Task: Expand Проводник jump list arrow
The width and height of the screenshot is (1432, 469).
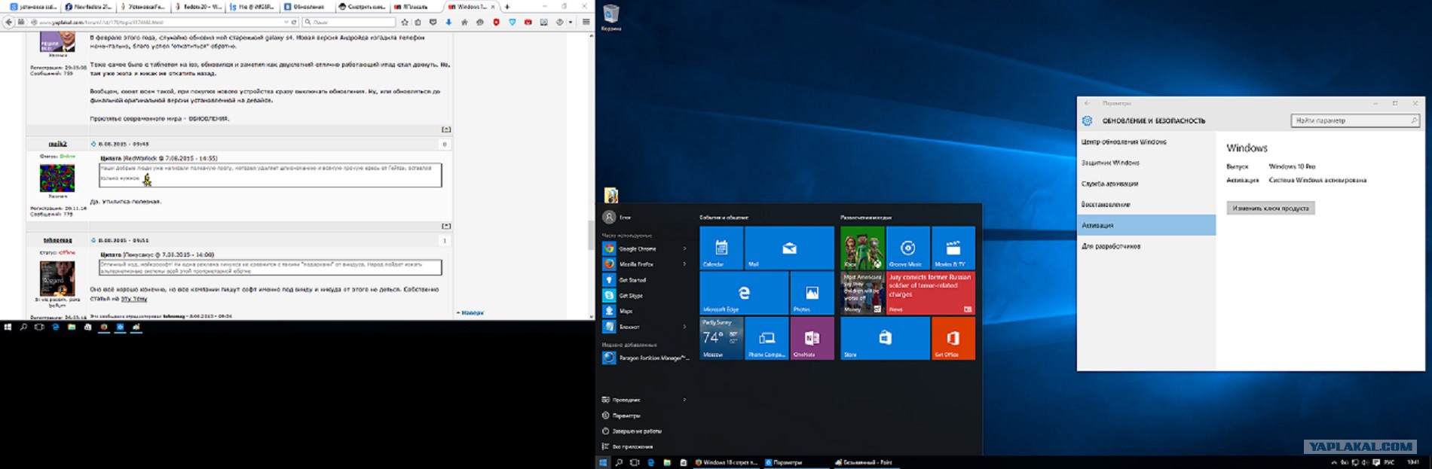Action: coord(684,400)
